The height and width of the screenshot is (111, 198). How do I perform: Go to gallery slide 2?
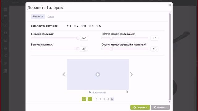click(x=100, y=99)
